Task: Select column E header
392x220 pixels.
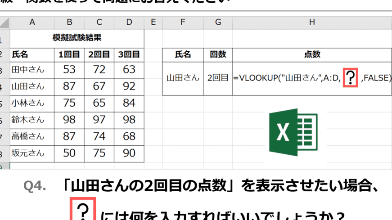Action: tap(153, 23)
